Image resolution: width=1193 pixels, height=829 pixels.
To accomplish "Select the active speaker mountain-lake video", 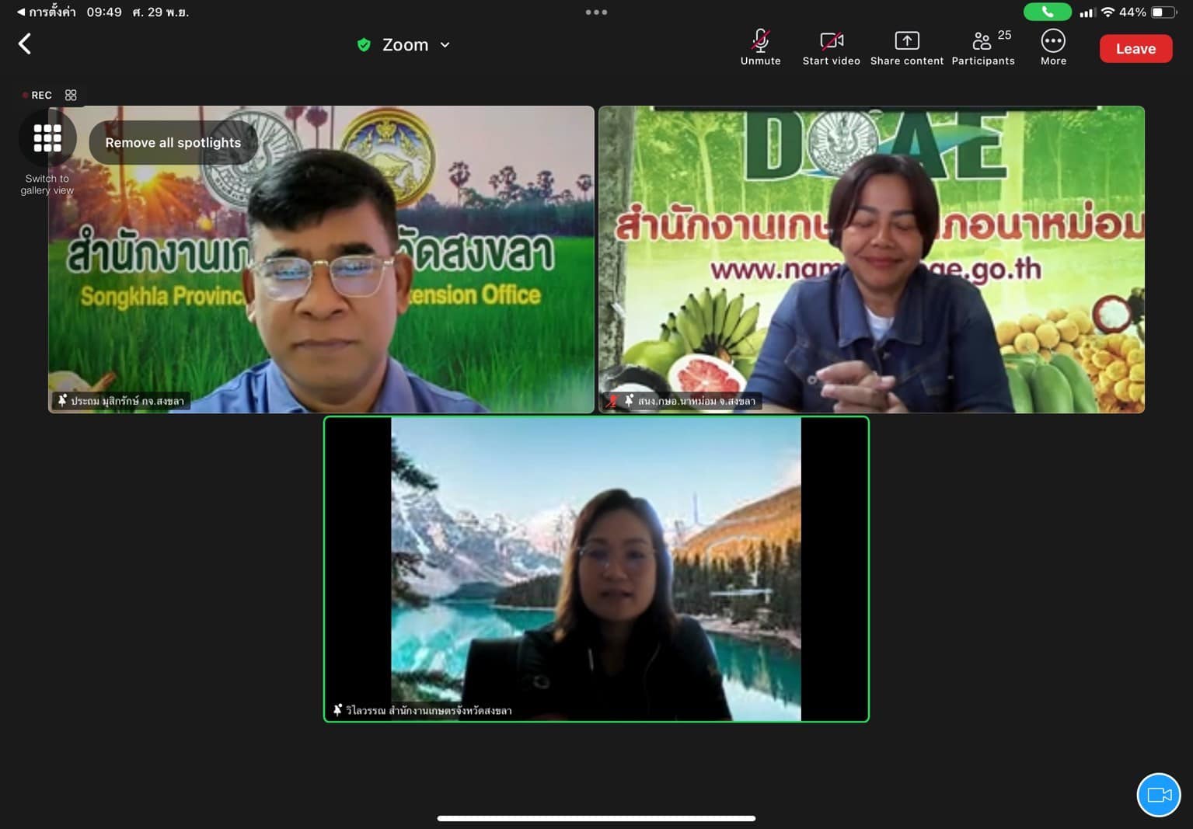I will [x=596, y=569].
